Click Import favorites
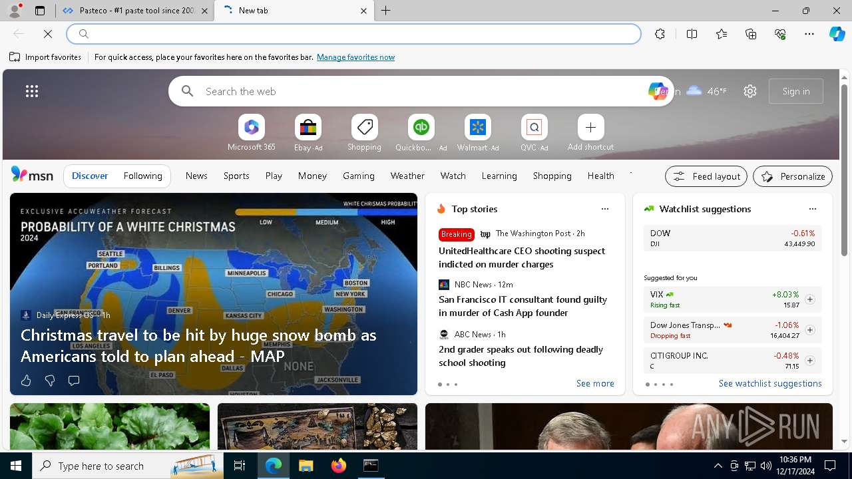The height and width of the screenshot is (479, 852). [x=45, y=57]
